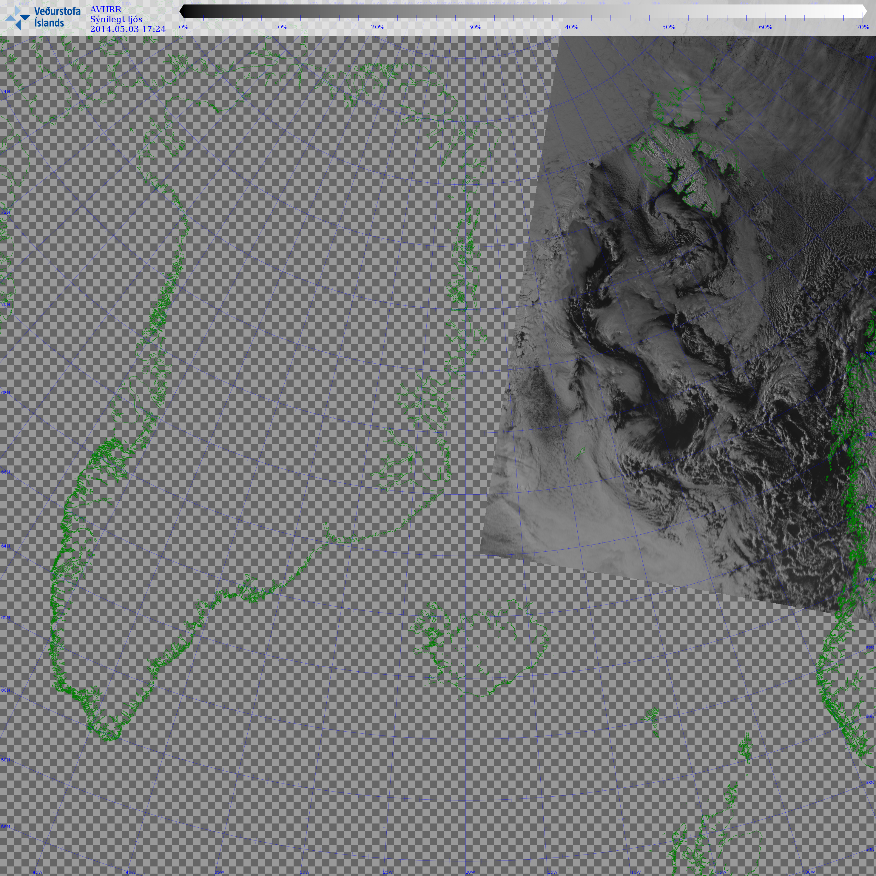
Task: Click the 0% label on the scale
Action: coord(183,27)
